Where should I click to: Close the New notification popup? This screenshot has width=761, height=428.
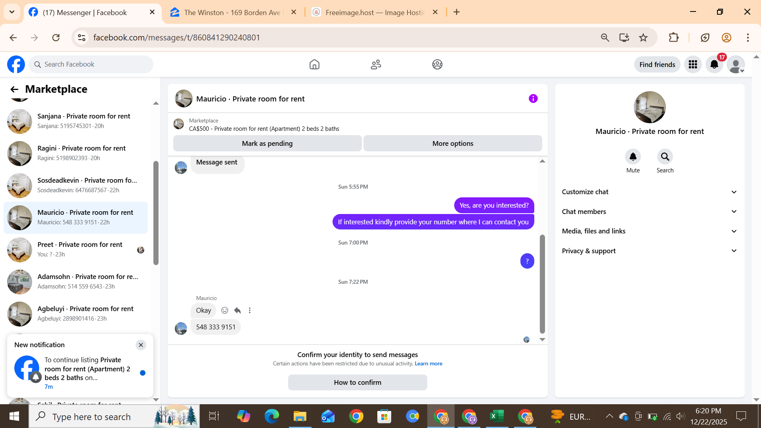click(141, 345)
